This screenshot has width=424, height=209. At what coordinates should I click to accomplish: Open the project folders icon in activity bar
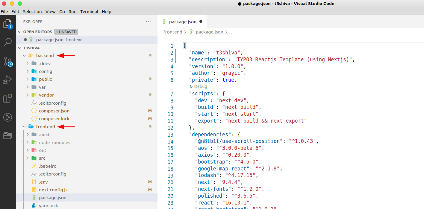pos(7,136)
